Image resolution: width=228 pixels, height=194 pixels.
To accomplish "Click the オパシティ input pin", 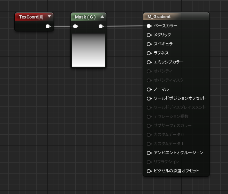I will (149, 71).
